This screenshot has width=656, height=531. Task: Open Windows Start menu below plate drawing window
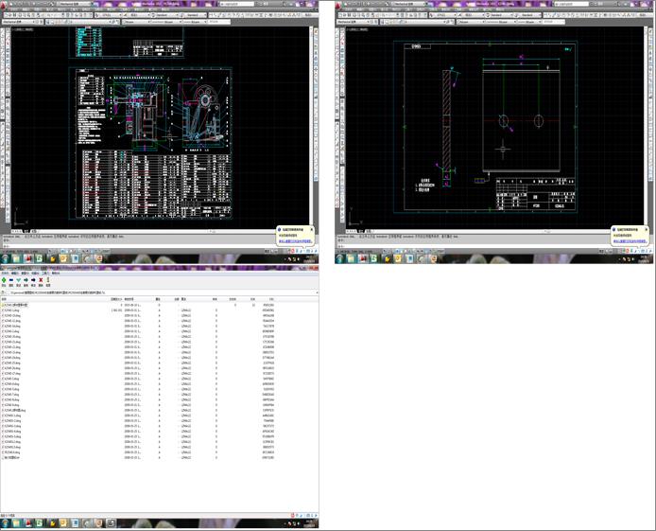click(339, 258)
